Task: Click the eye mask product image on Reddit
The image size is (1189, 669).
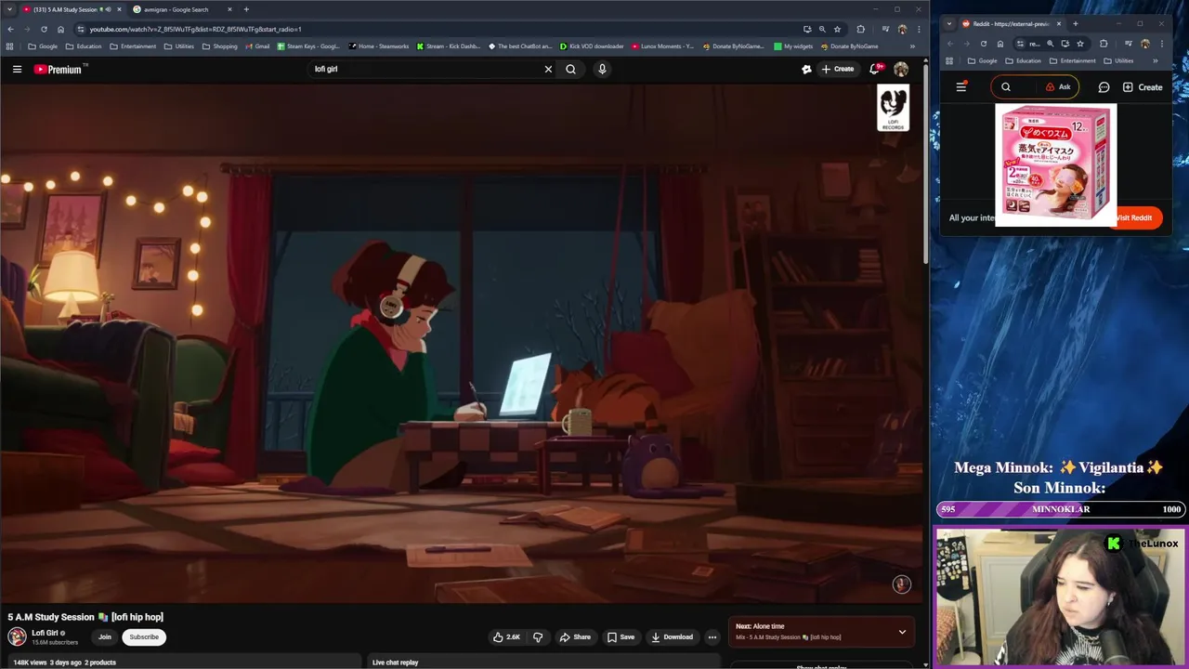Action: click(x=1056, y=164)
